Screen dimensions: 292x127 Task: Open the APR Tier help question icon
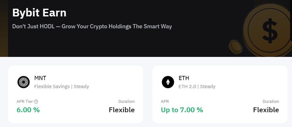pos(36,102)
